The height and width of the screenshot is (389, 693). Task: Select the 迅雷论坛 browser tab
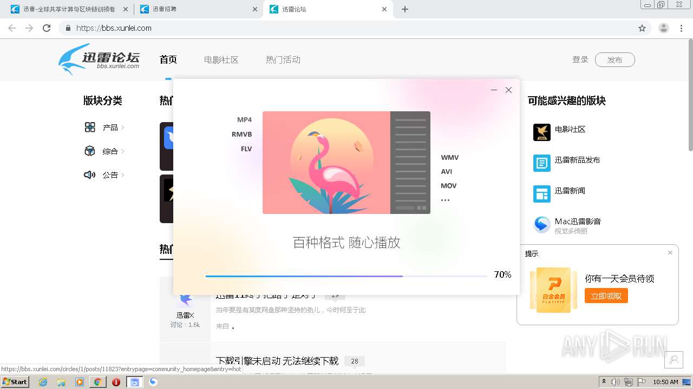(x=328, y=9)
